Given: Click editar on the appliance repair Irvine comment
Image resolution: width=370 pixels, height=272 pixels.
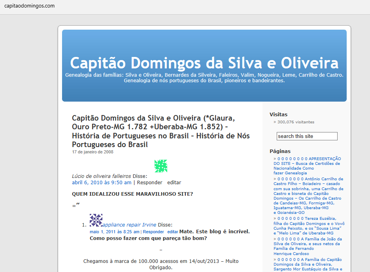Looking at the screenshot, I should click(x=173, y=232).
